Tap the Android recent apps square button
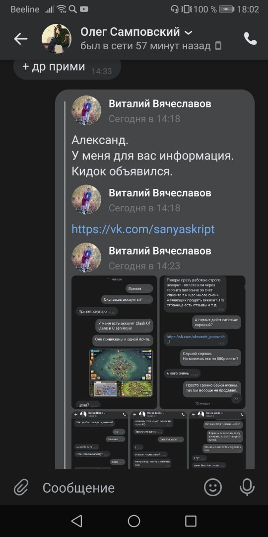 (x=191, y=521)
